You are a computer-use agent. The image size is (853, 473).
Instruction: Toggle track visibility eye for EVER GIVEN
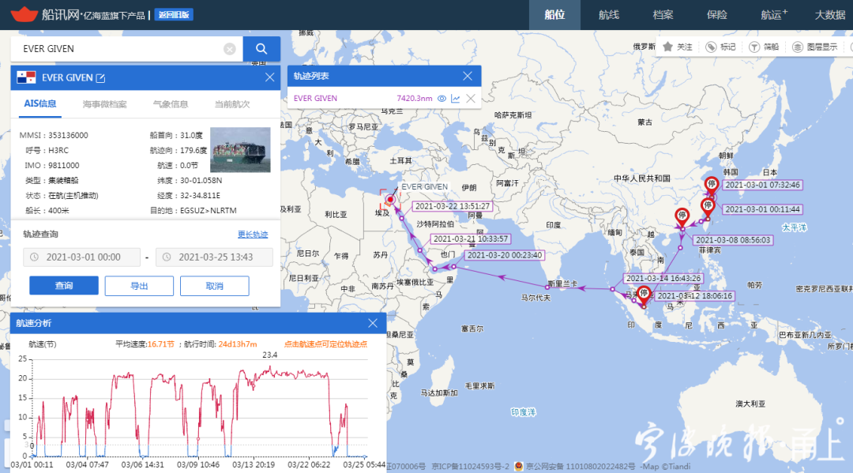click(442, 99)
